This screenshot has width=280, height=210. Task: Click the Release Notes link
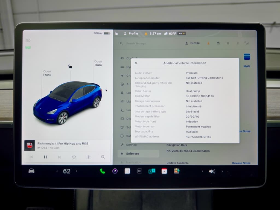[241, 163]
